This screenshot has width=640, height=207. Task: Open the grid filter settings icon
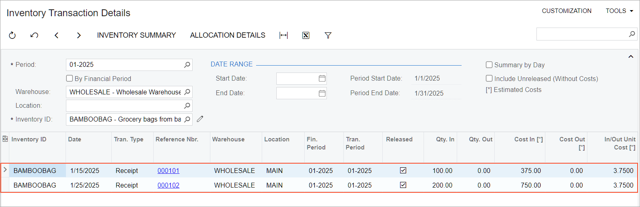click(x=328, y=36)
